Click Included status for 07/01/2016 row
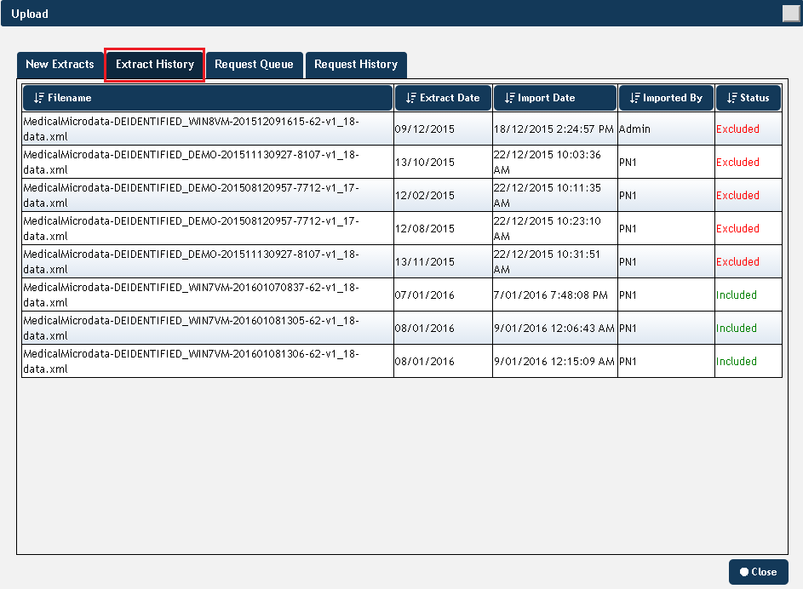Viewport: 803px width, 589px height. tap(737, 295)
